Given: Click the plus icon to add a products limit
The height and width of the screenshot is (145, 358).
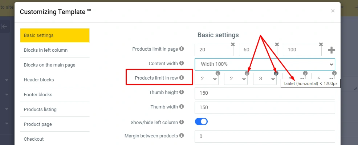Looking at the screenshot, I should click(x=331, y=50).
